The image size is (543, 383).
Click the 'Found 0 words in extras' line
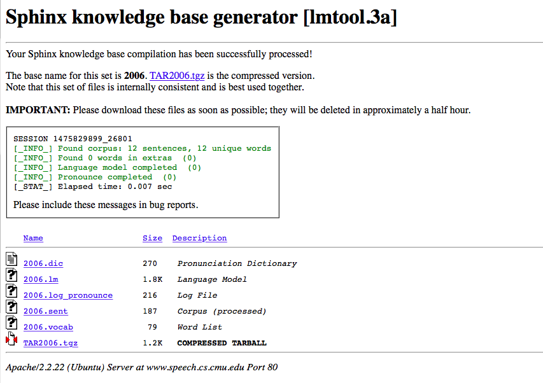point(105,158)
